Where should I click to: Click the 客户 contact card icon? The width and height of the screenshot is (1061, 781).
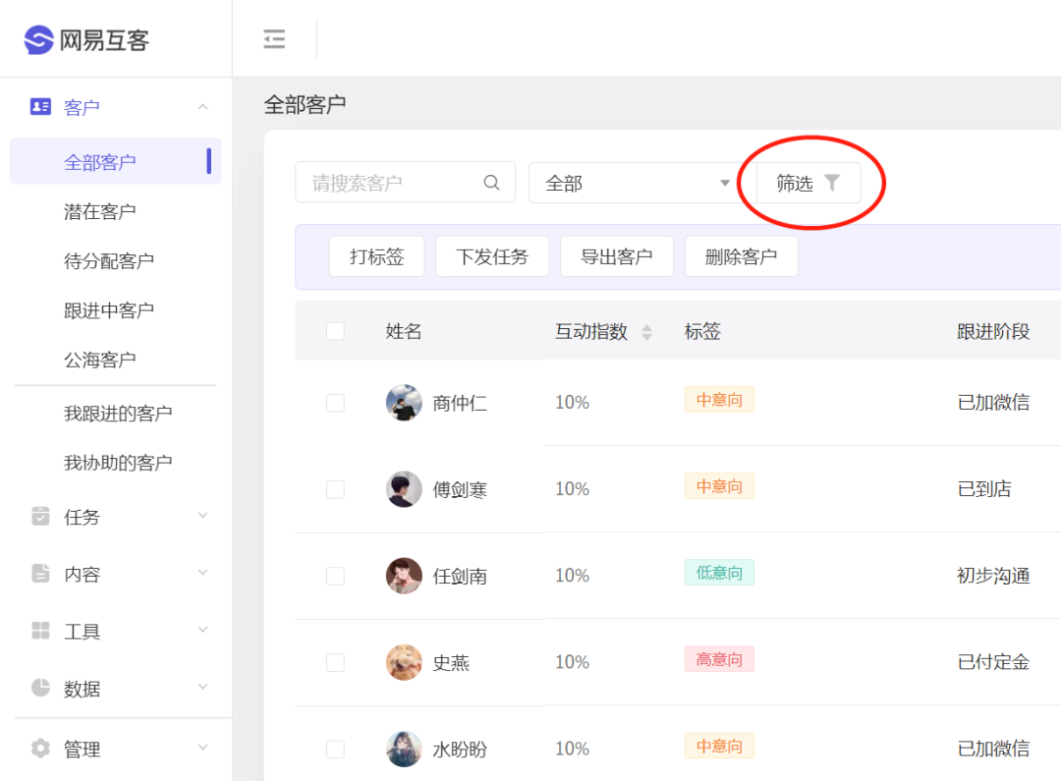[40, 106]
